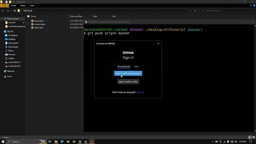
Task: Open Videos in navigation pane
Action: click(x=11, y=58)
